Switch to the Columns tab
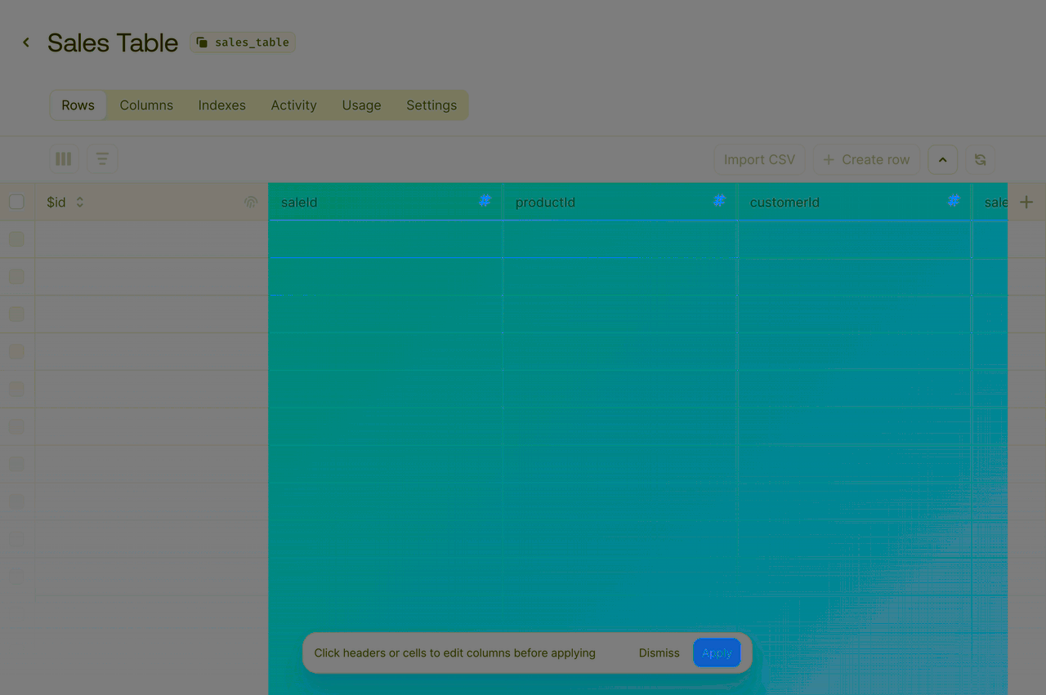The image size is (1046, 695). coord(146,105)
